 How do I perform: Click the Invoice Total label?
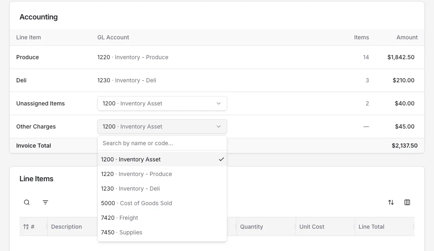click(34, 146)
